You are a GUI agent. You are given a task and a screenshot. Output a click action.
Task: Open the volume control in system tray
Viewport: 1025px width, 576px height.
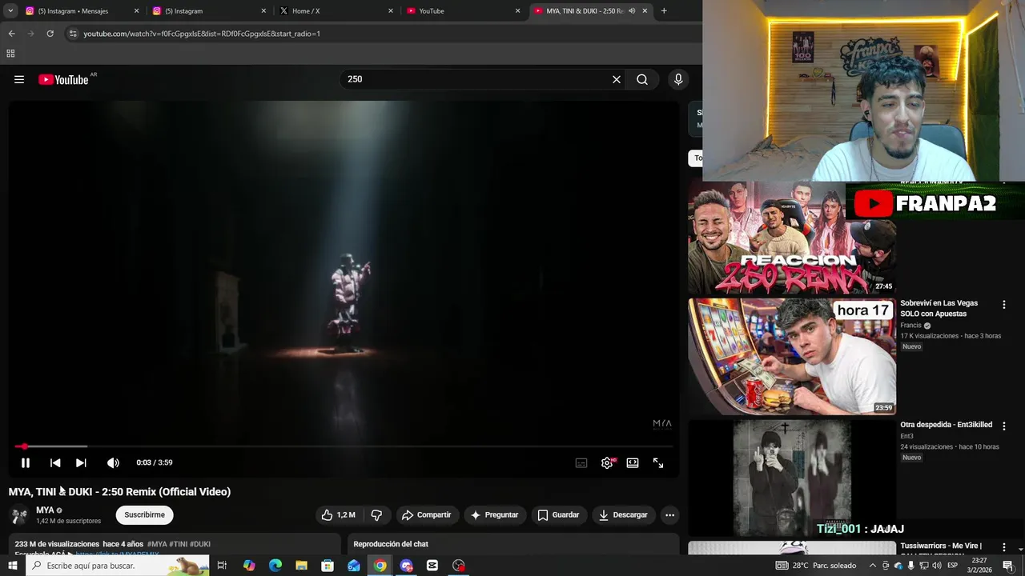pyautogui.click(x=935, y=566)
